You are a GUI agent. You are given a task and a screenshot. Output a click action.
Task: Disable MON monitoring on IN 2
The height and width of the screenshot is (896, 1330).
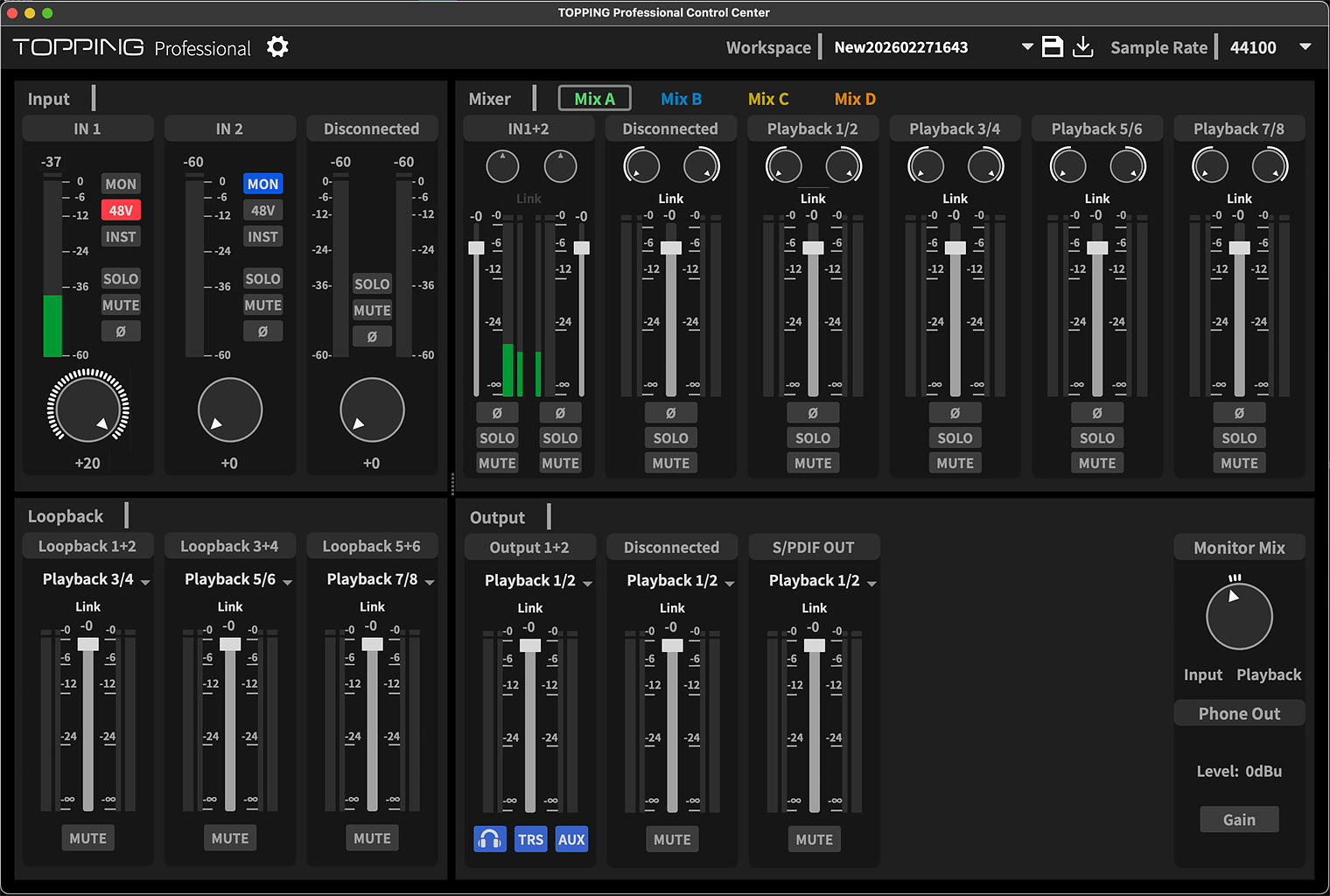[262, 184]
